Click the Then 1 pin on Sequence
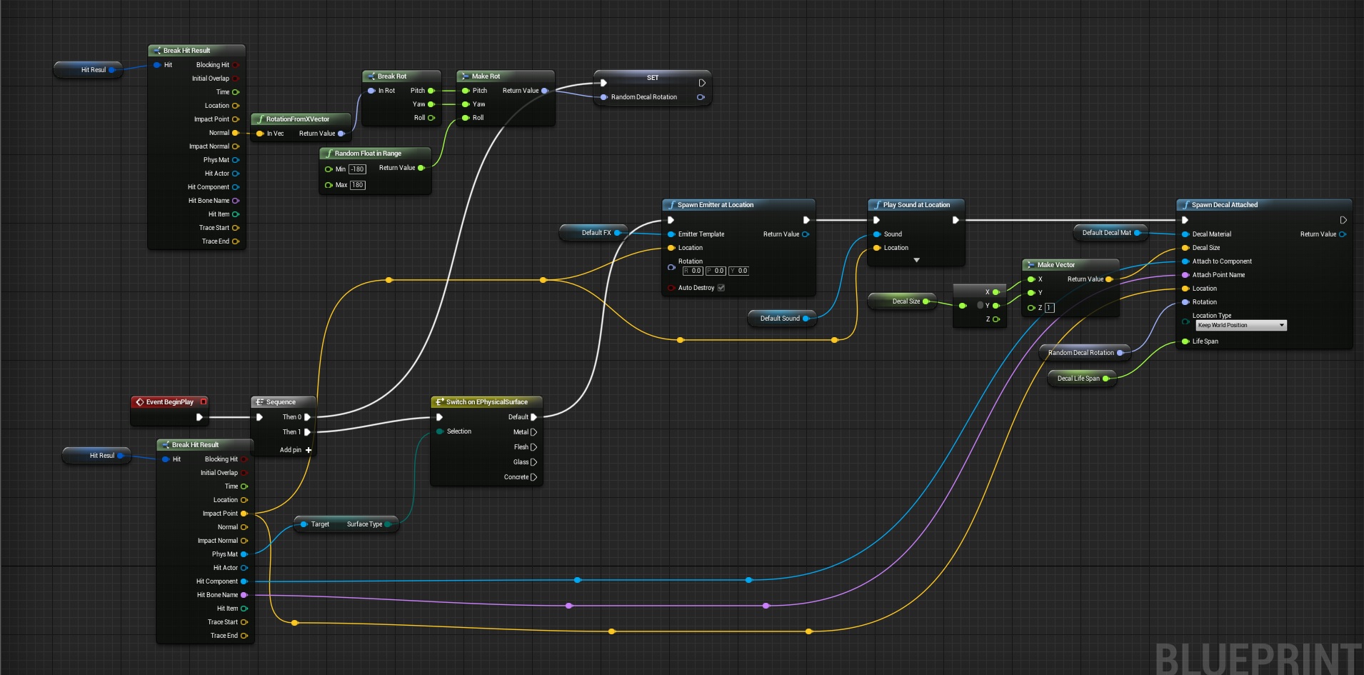Image resolution: width=1364 pixels, height=675 pixels. (308, 432)
